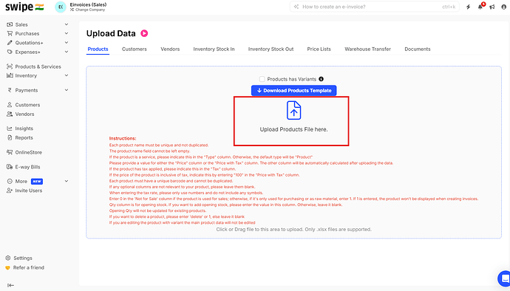Screen dimensions: 510x291
Task: Click the upload file arrow icon
Action: coord(293,110)
